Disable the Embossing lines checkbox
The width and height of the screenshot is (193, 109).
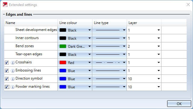click(7, 71)
